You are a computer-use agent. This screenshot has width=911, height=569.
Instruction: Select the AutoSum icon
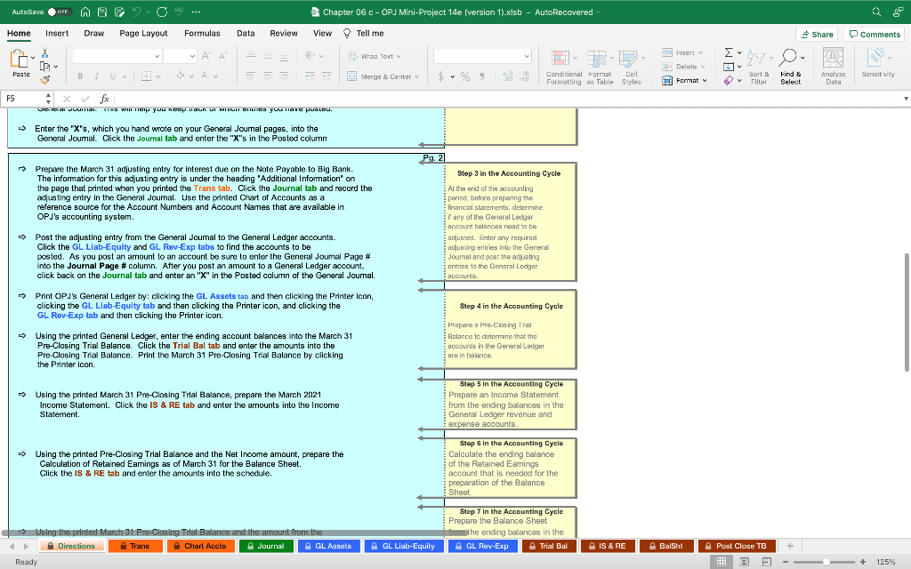(729, 52)
